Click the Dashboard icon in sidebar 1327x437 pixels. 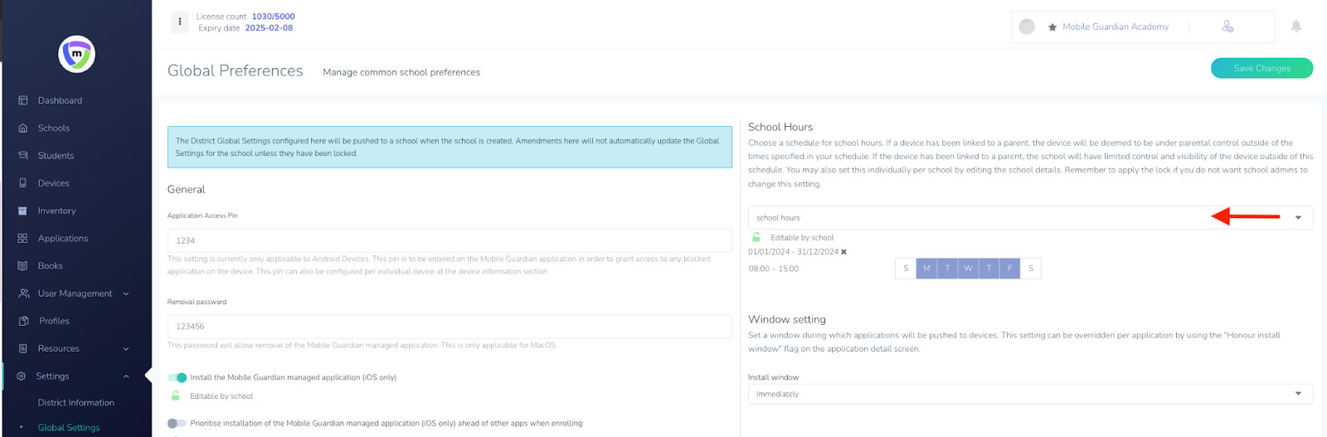click(x=22, y=100)
